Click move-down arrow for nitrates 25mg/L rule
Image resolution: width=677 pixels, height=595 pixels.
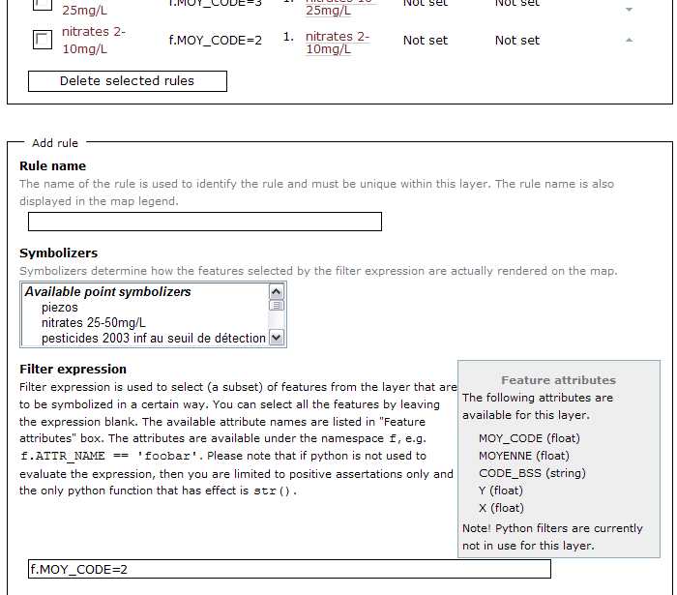click(x=629, y=10)
